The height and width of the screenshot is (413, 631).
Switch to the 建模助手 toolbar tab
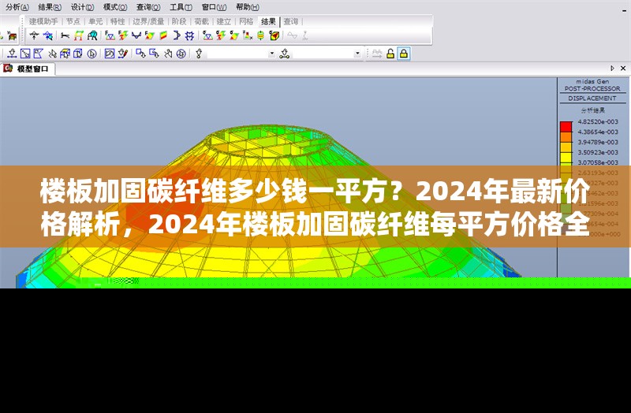click(43, 21)
